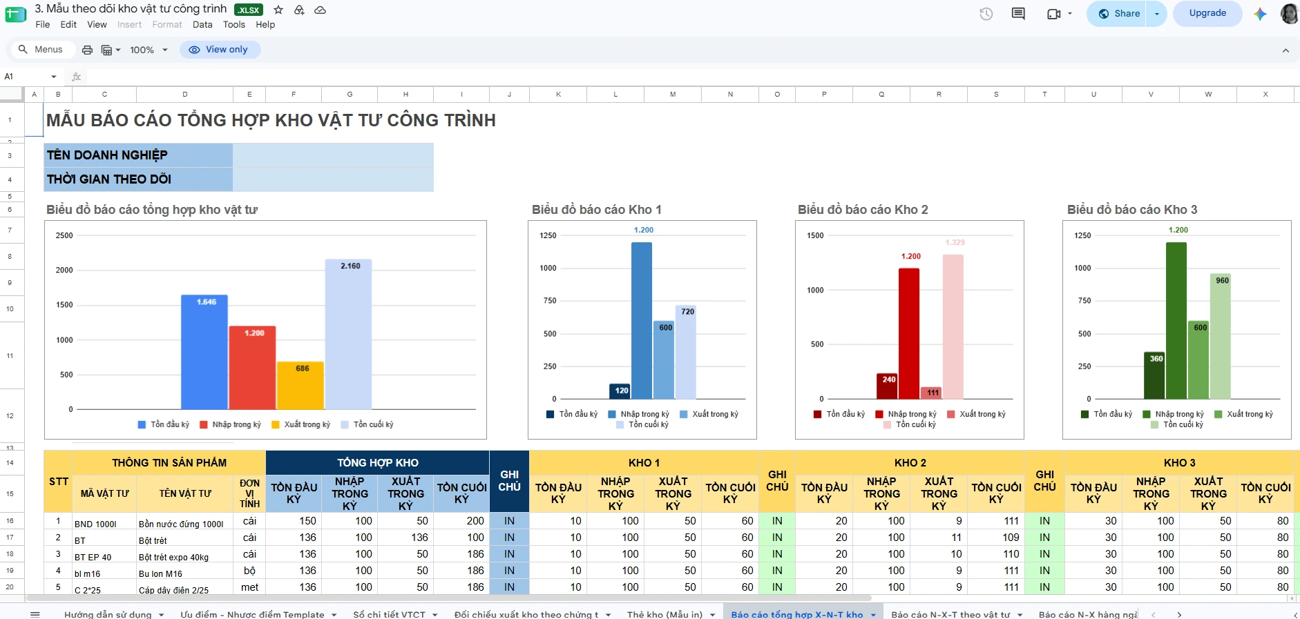The image size is (1300, 619).
Task: Collapse the toolbar with the up chevron
Action: coord(1285,50)
